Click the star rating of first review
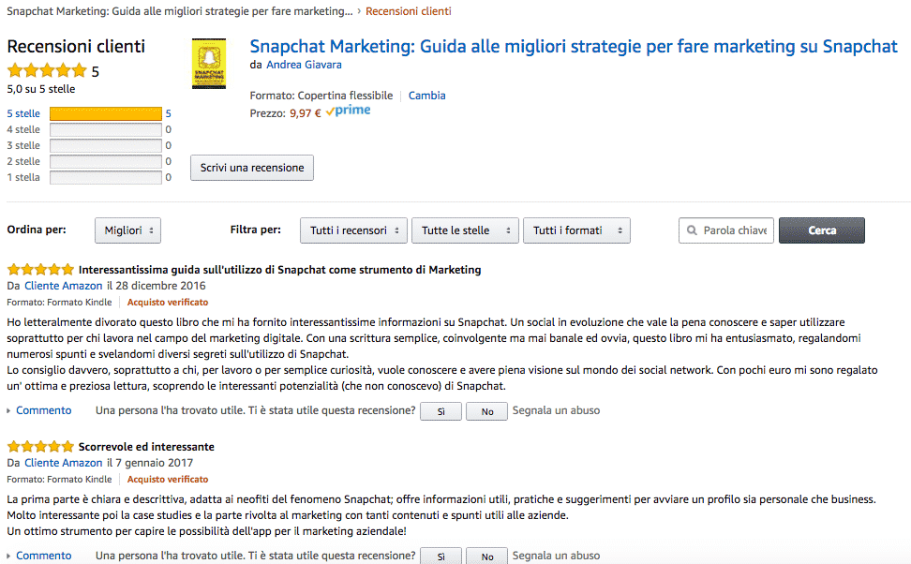The image size is (911, 564). [40, 269]
